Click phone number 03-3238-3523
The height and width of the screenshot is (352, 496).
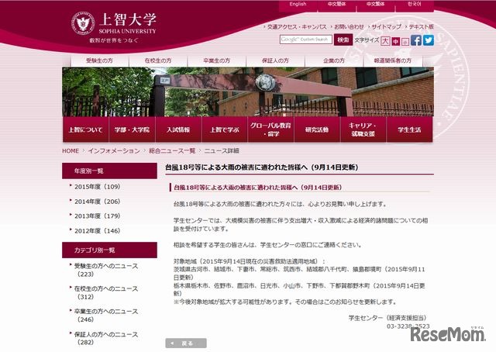click(x=408, y=326)
